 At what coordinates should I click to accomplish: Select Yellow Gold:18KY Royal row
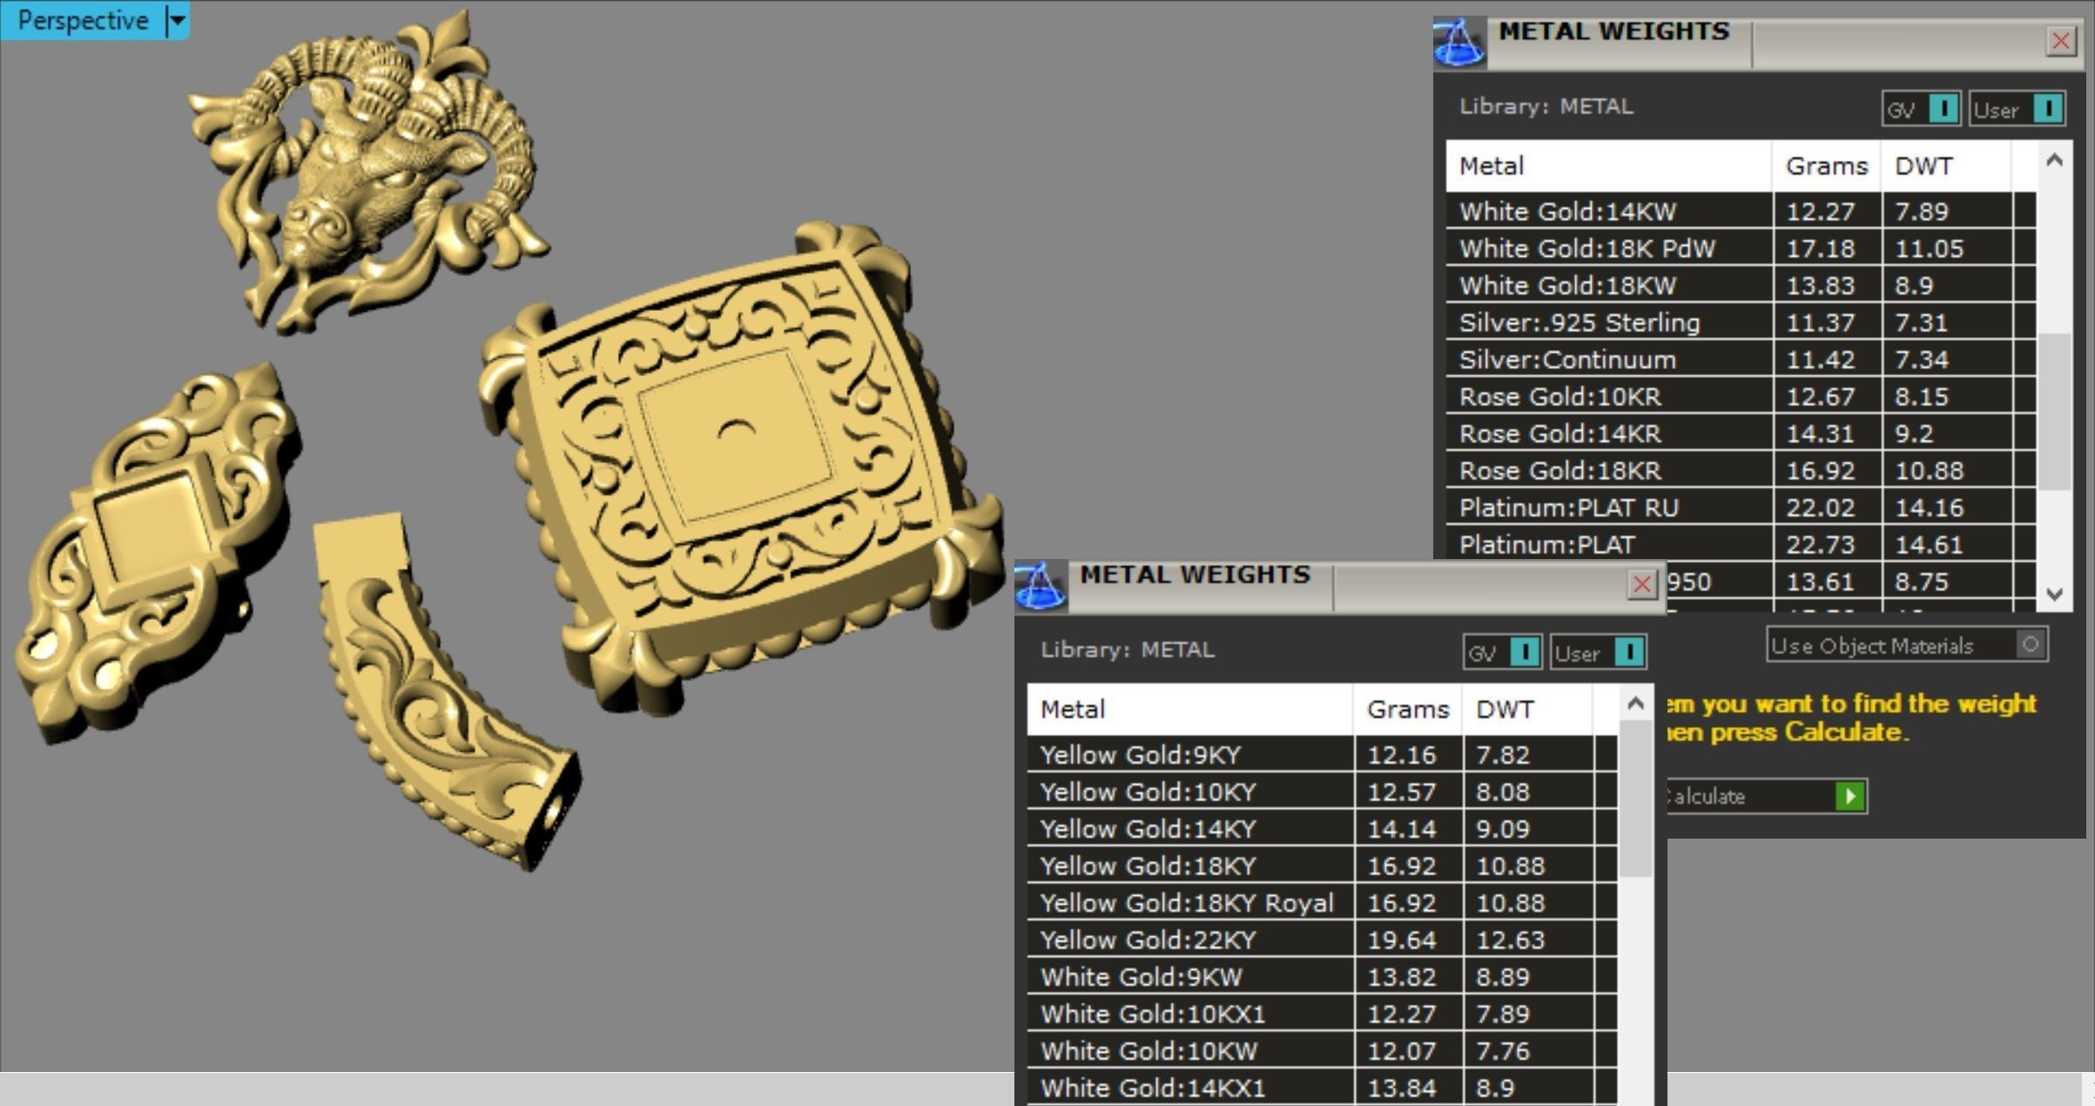(x=1322, y=903)
